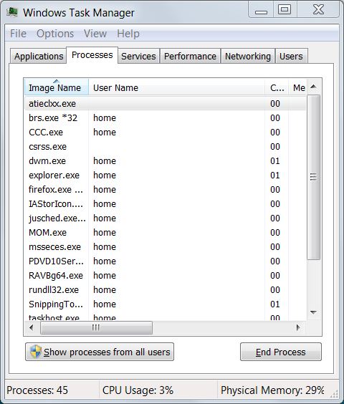Click the horizontal scrollbar right arrow
Screen dimensions: 344x404
pos(298,327)
